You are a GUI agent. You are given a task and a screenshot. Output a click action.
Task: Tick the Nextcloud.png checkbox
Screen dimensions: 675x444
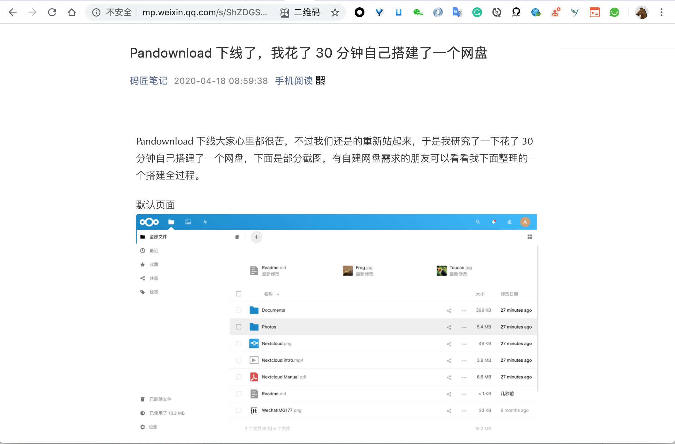pyautogui.click(x=239, y=344)
